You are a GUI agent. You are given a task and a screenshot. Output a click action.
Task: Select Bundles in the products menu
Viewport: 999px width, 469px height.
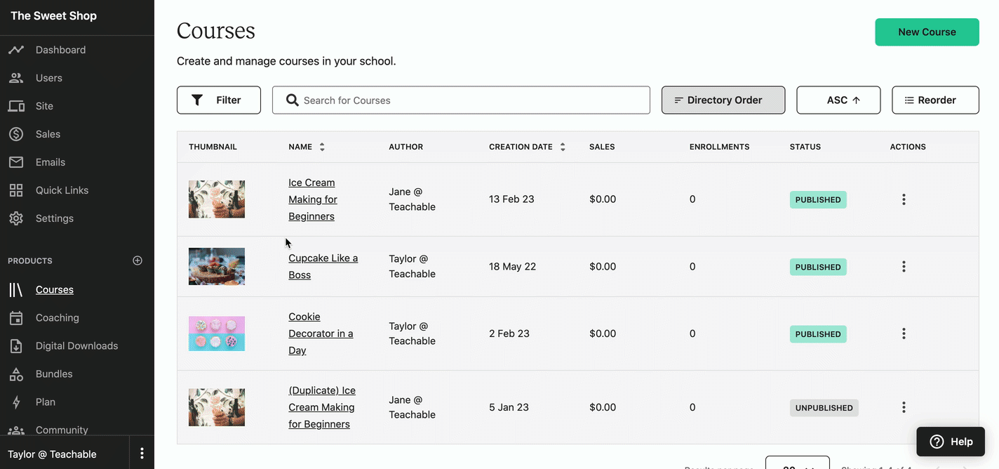(x=54, y=374)
